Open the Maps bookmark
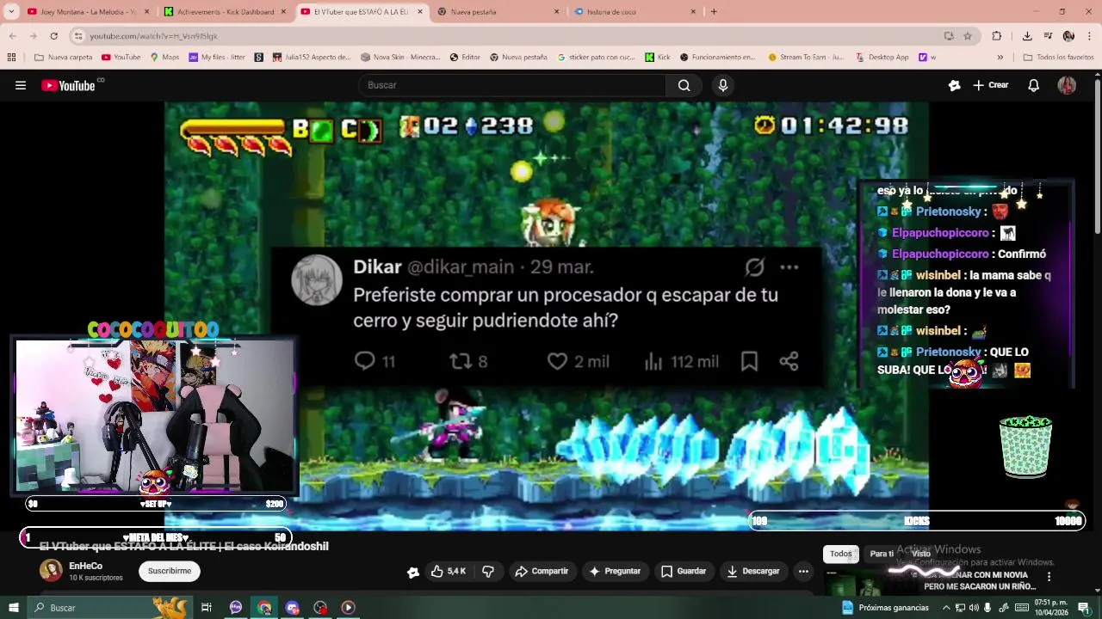1102x619 pixels. click(x=165, y=58)
